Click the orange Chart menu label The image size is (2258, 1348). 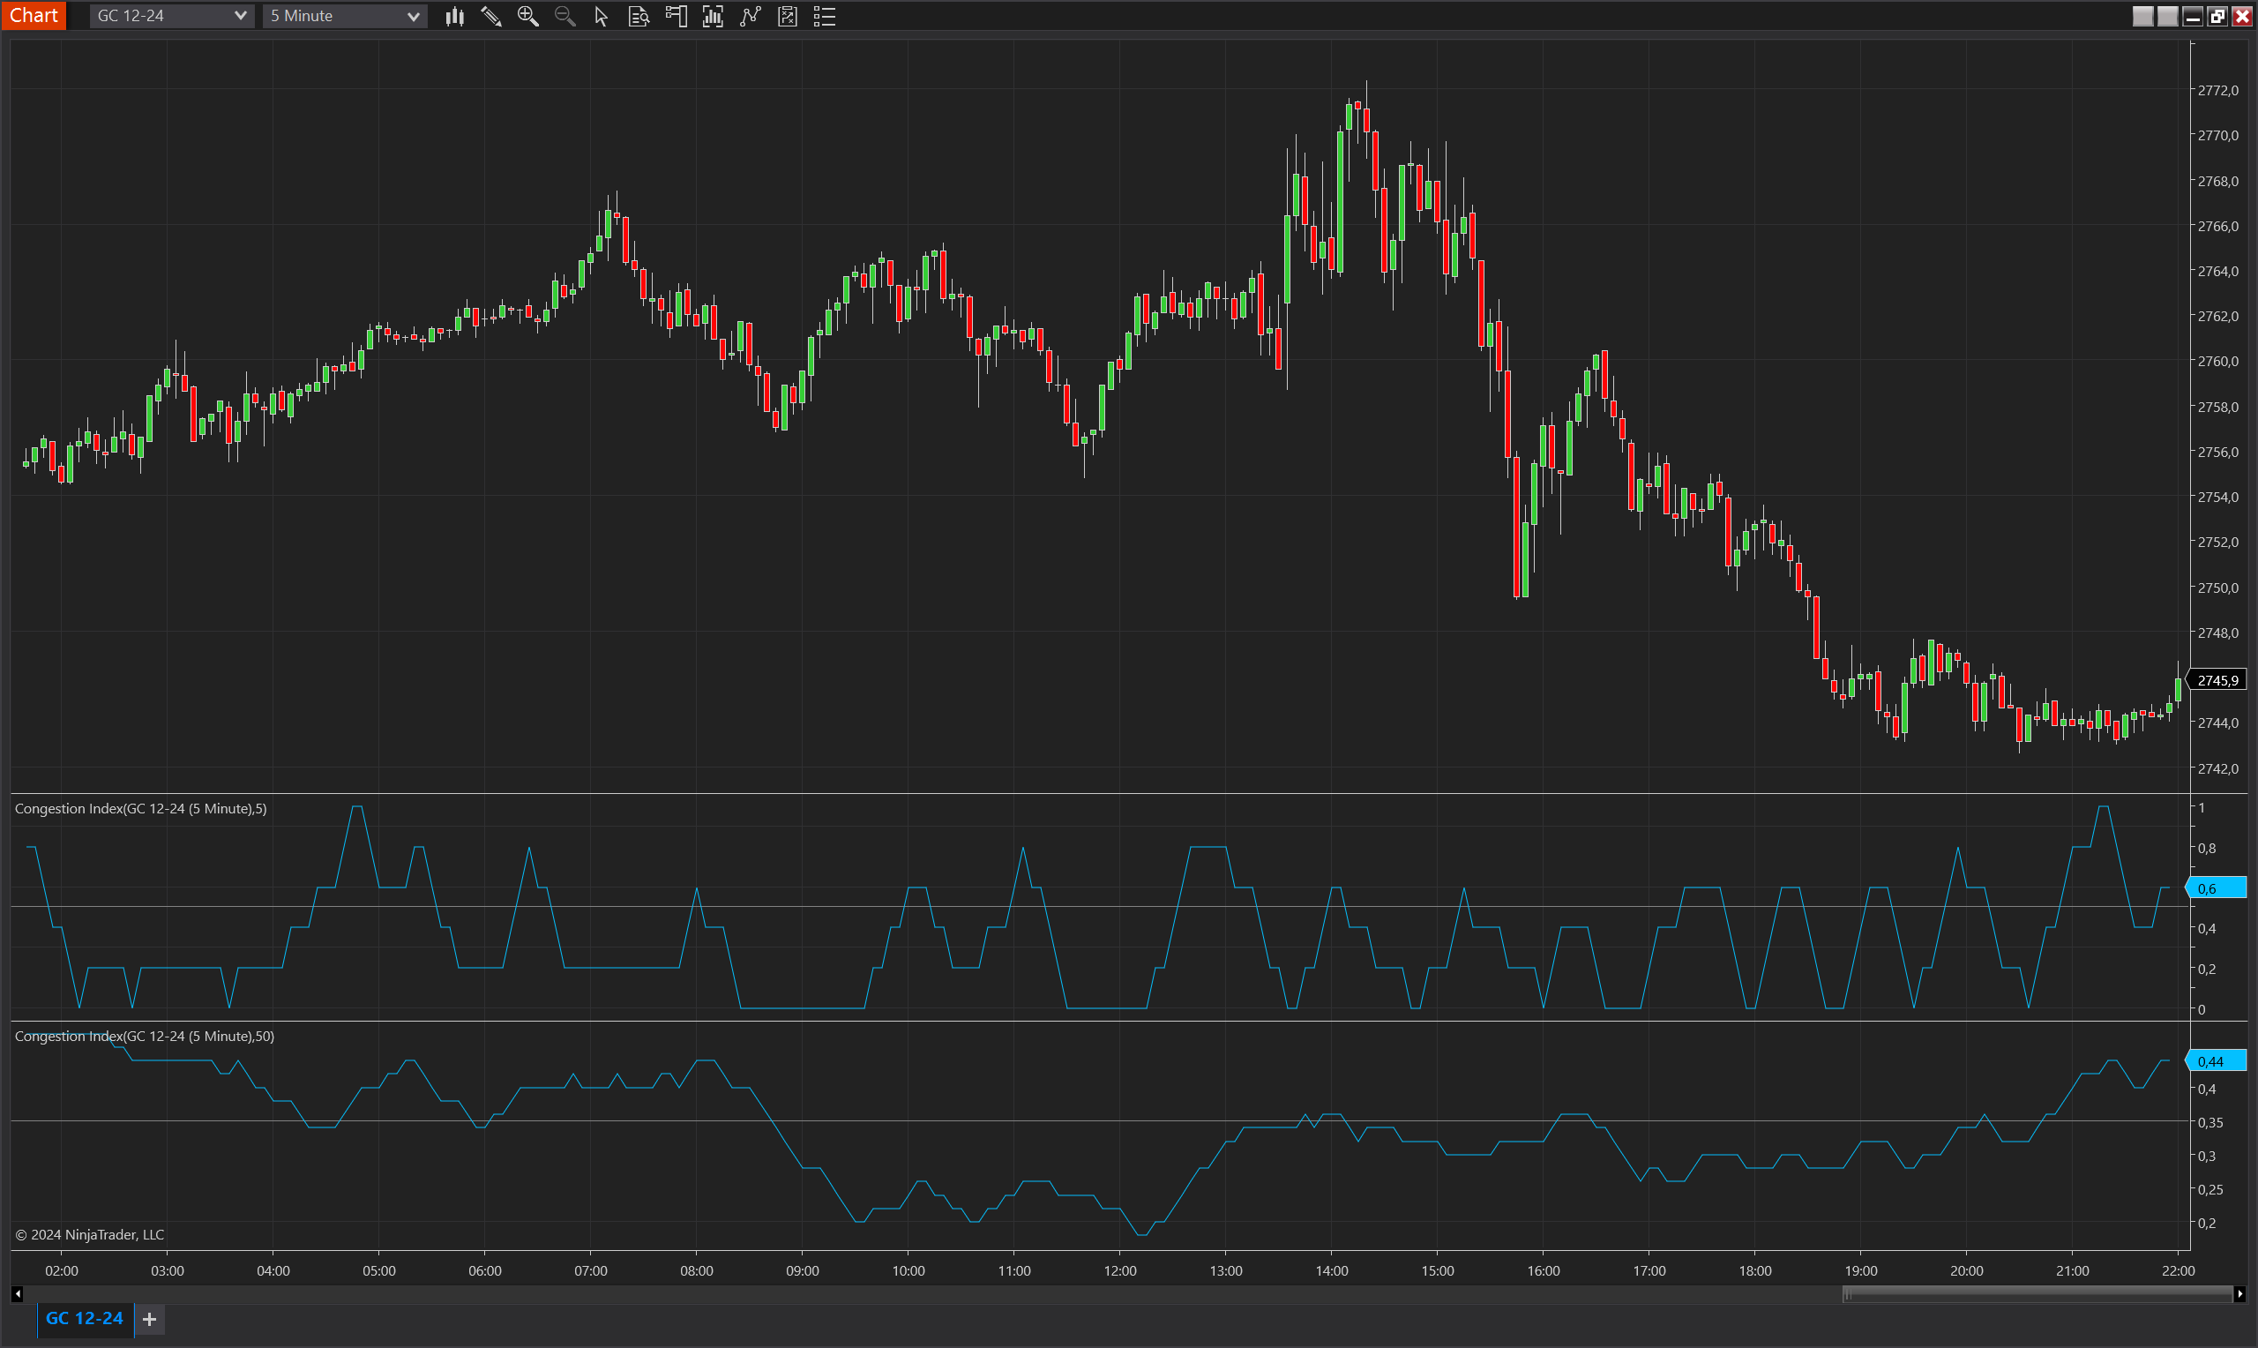34,16
